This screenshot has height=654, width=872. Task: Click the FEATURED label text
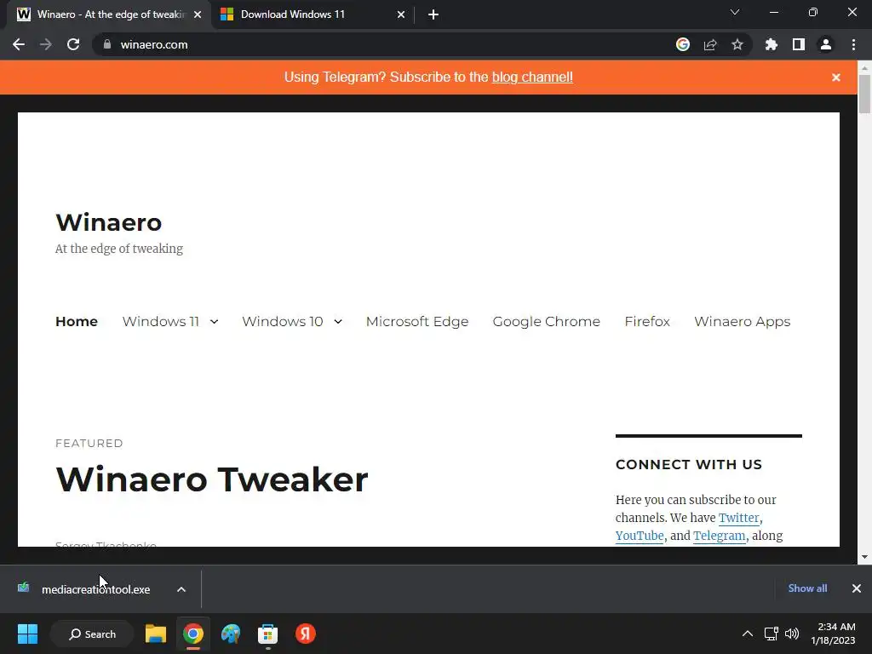click(89, 443)
